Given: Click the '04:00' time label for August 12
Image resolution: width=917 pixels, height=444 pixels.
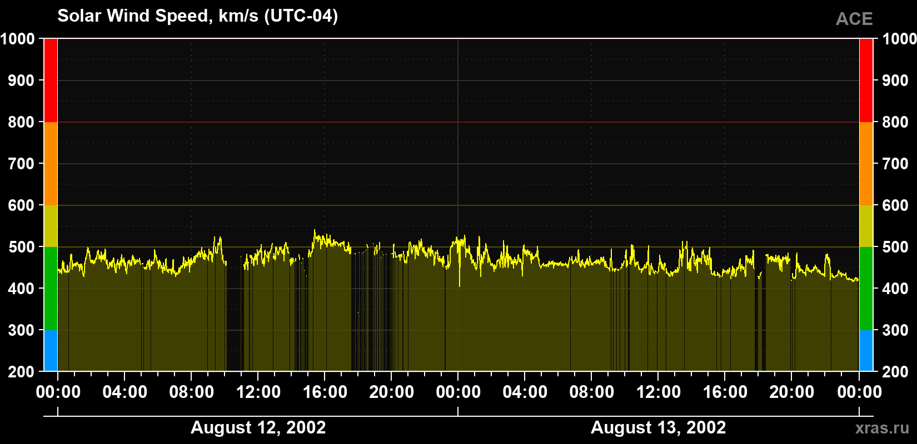Looking at the screenshot, I should click(x=124, y=392).
